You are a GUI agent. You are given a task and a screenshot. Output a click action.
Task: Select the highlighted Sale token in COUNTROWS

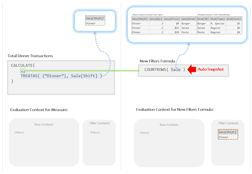(x=175, y=70)
